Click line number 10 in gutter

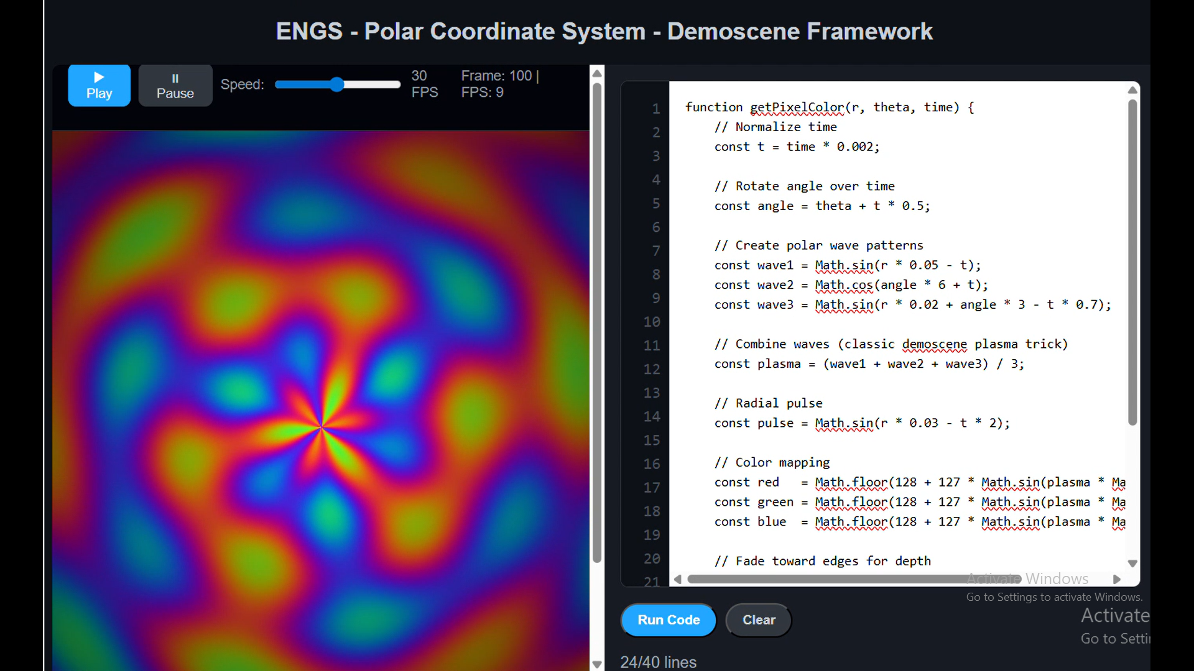tap(651, 322)
